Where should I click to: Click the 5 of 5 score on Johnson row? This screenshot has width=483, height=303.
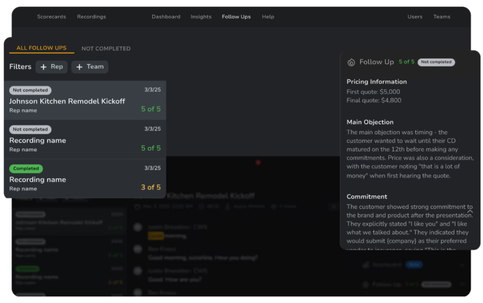[151, 109]
